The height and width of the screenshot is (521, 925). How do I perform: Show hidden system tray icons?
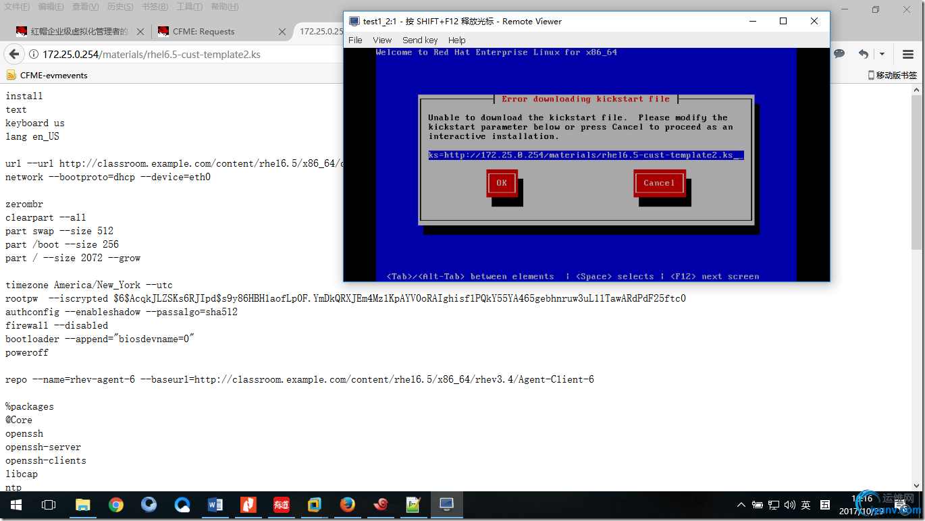[x=741, y=505]
